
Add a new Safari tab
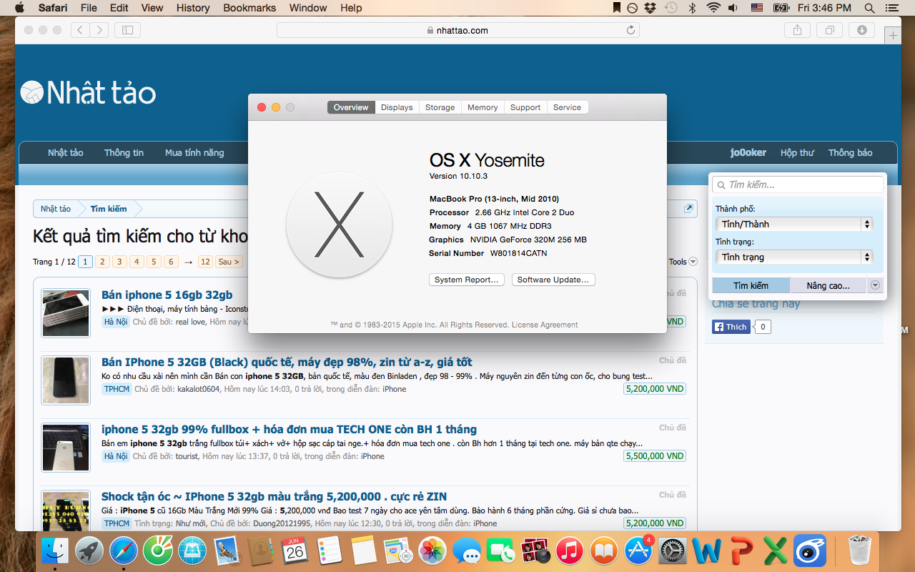click(892, 36)
